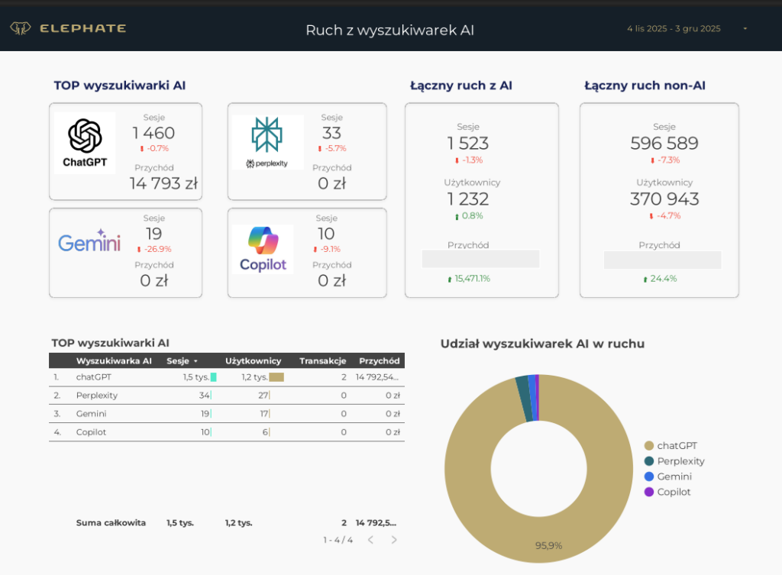Click the Perplexity logo tile

pyautogui.click(x=267, y=143)
